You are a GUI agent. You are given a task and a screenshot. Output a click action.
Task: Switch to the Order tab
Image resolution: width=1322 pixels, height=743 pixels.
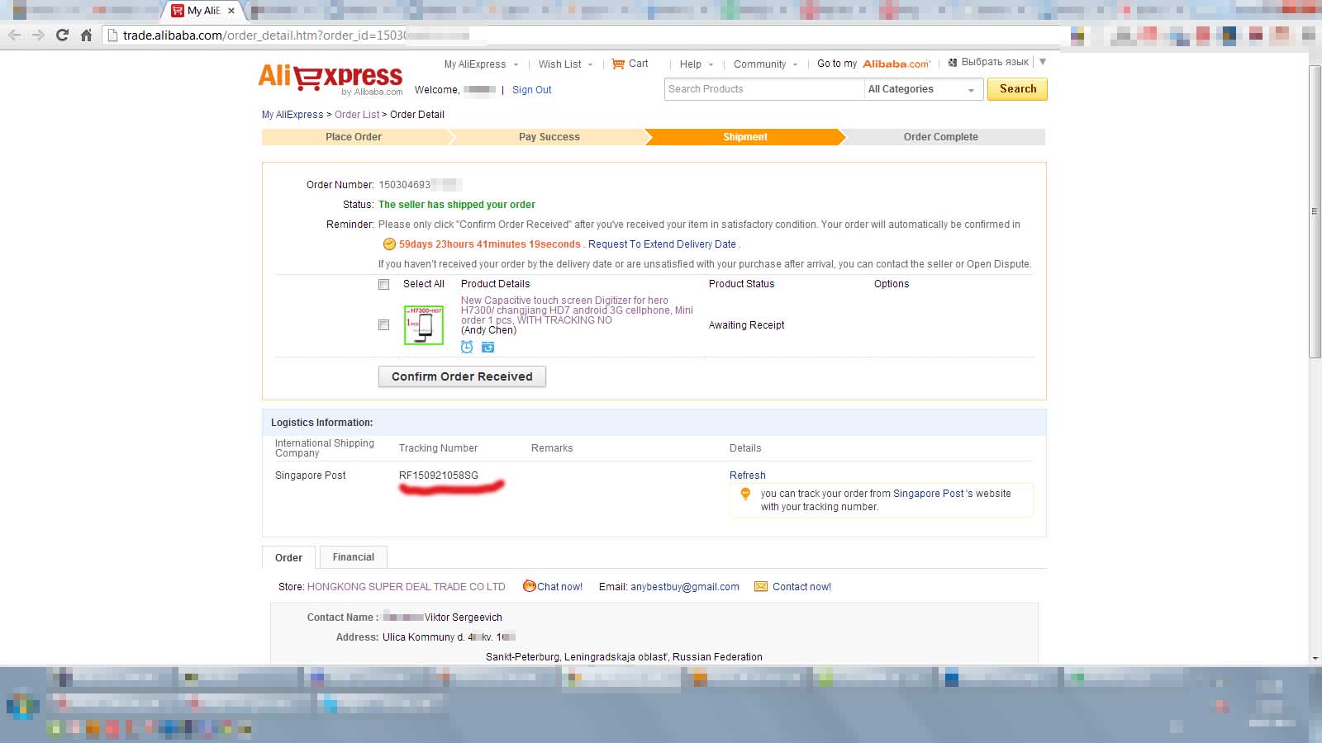click(288, 557)
